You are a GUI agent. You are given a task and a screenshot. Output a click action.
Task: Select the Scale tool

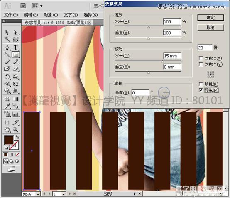point(15,77)
